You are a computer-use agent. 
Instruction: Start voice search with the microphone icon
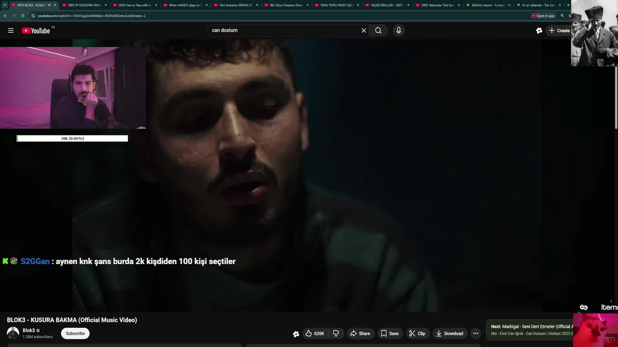coord(398,30)
